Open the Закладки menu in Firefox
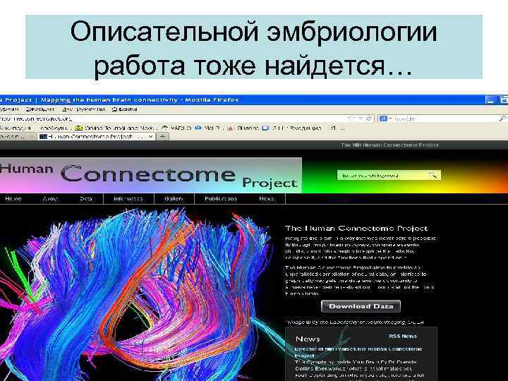The image size is (508, 381). click(40, 109)
